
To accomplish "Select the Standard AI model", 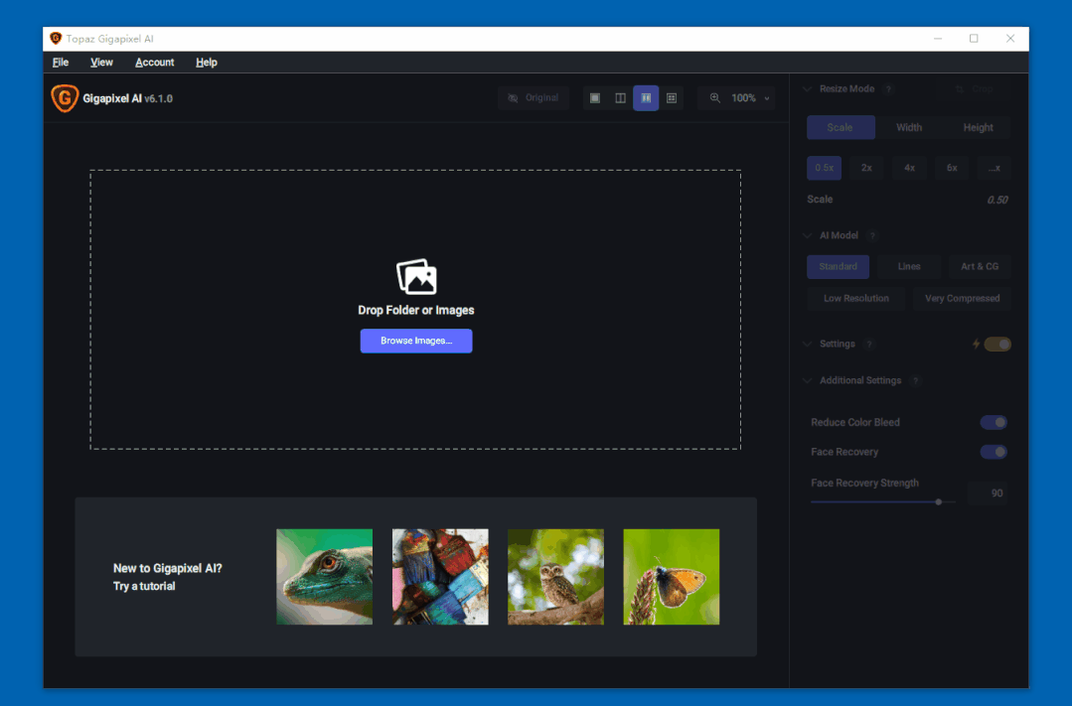I will point(839,266).
